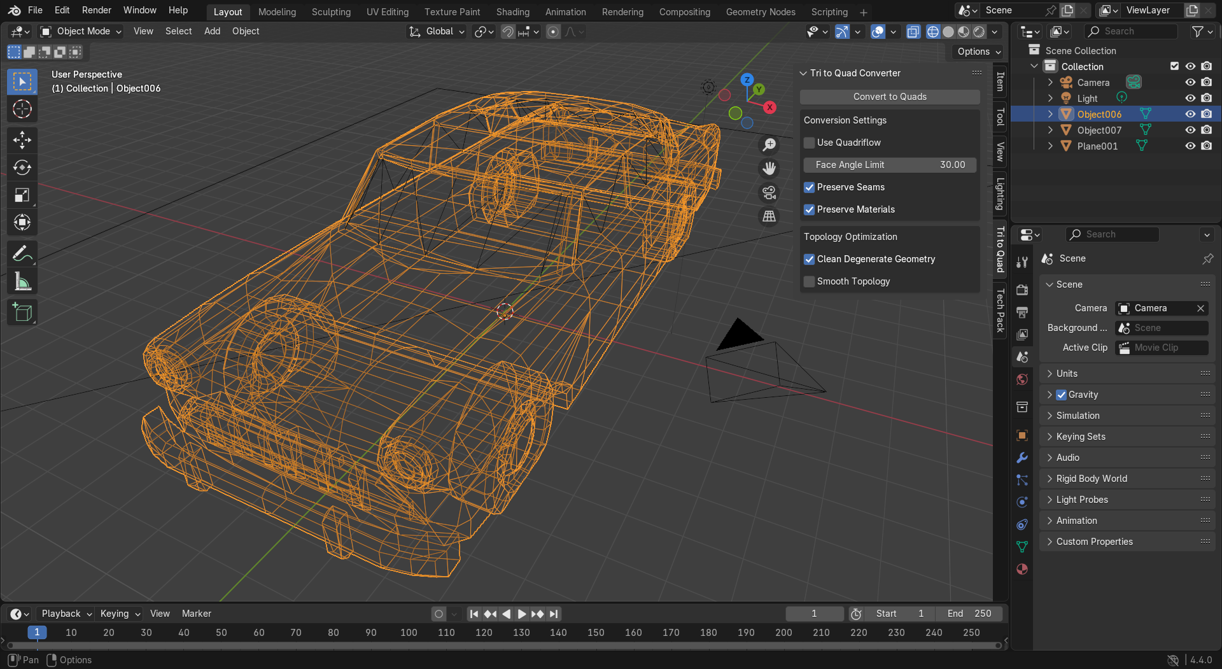
Task: Open the Render menu
Action: tap(97, 10)
